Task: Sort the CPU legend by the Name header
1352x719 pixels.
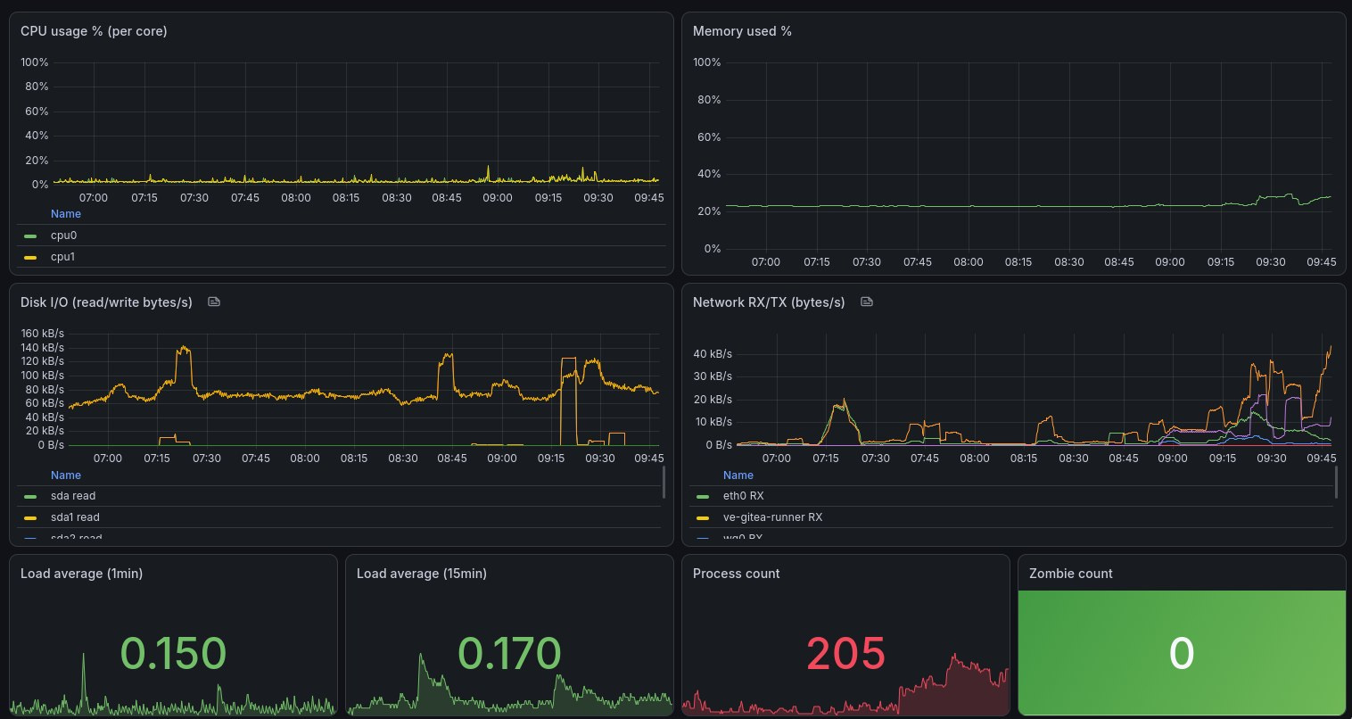Action: click(66, 214)
